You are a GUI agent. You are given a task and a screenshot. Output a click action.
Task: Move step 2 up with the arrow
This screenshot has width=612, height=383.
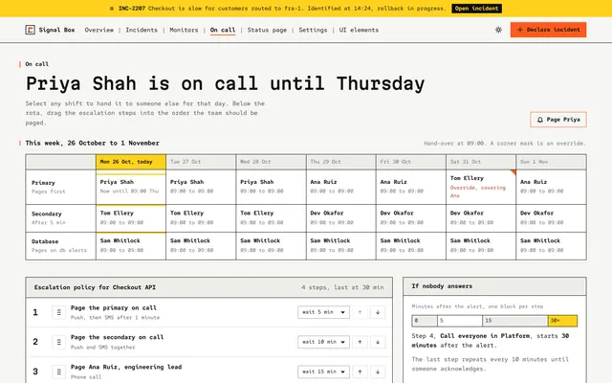(360, 342)
